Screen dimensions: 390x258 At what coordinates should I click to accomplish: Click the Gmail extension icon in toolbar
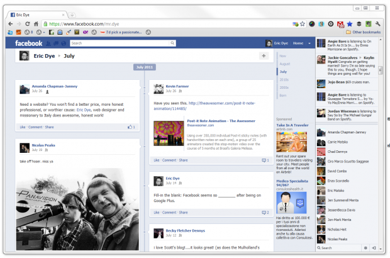pos(340,24)
